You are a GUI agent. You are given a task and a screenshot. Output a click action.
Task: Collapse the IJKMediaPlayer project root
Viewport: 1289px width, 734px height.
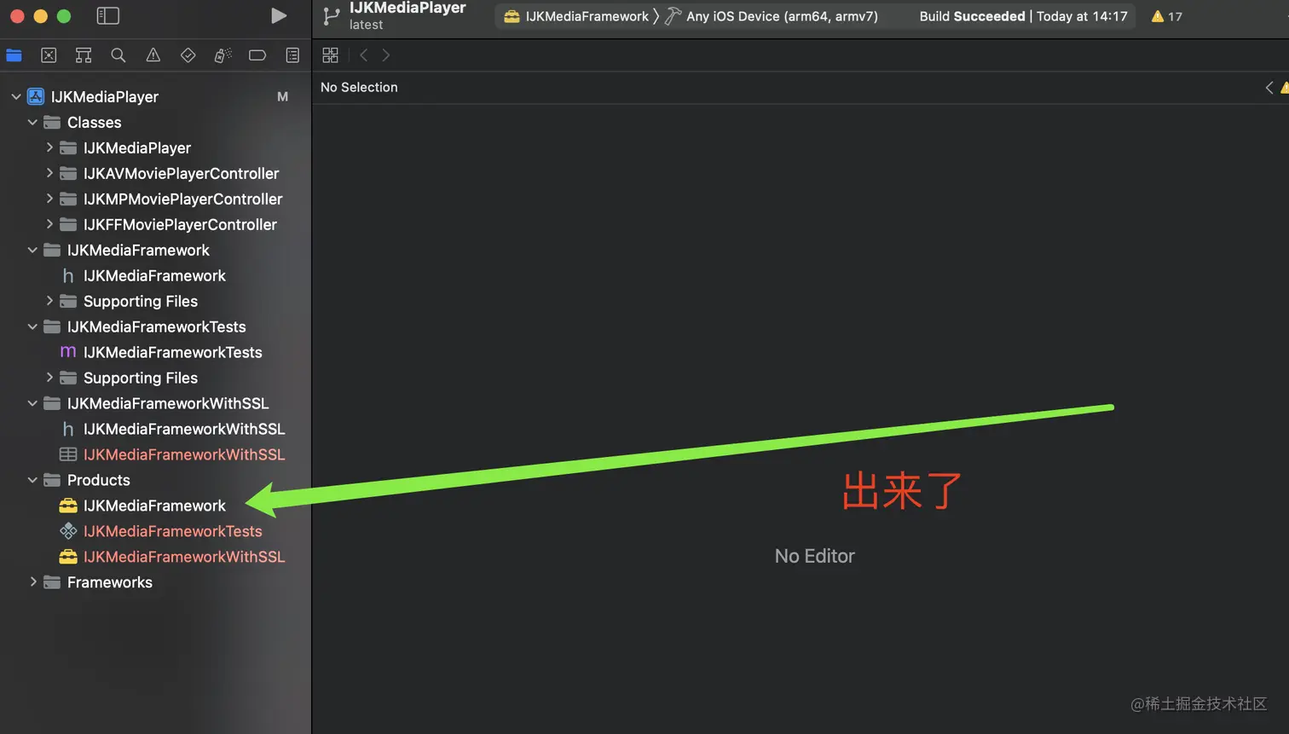point(16,96)
